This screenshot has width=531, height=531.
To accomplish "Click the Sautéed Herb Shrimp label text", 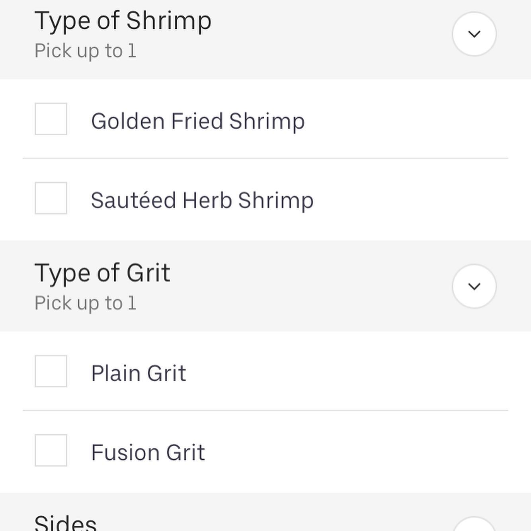I will 202,200.
